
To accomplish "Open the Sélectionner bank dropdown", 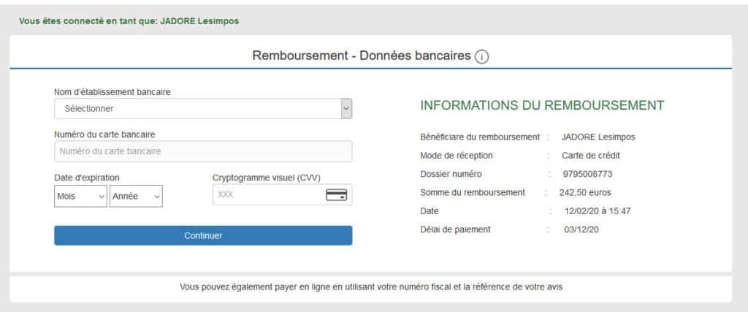I will pyautogui.click(x=203, y=109).
